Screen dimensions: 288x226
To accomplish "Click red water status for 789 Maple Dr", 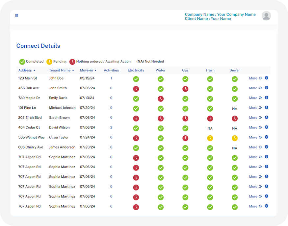I will point(161,99).
